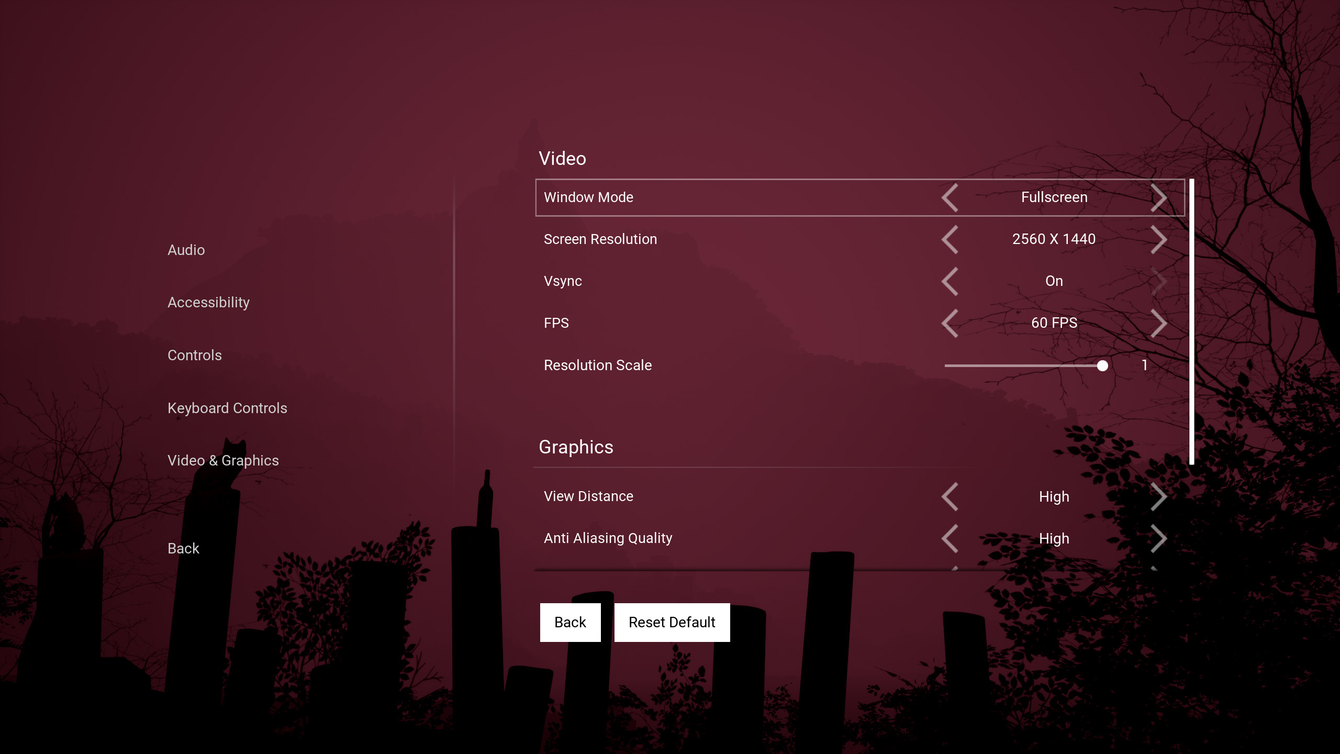Raise Anti Aliasing Quality with right chevron

pyautogui.click(x=1159, y=538)
